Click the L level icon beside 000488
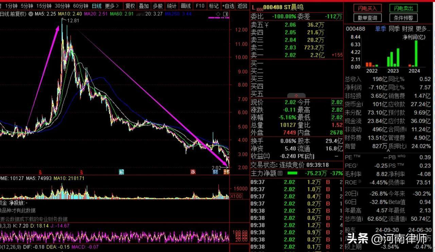The image size is (435, 252). [257, 7]
